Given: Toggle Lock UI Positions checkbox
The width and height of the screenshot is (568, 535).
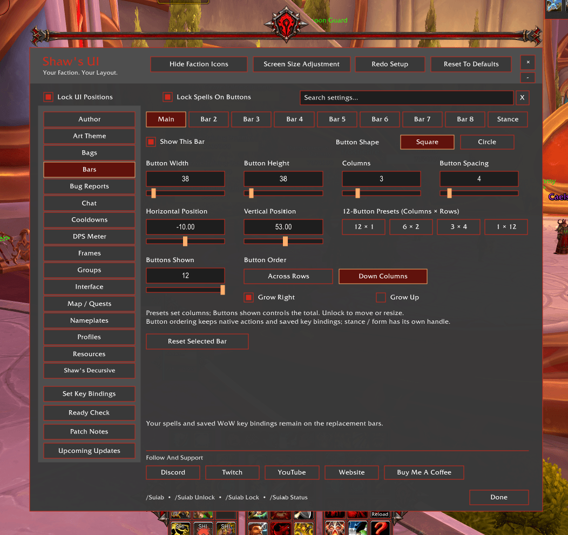Looking at the screenshot, I should point(48,97).
